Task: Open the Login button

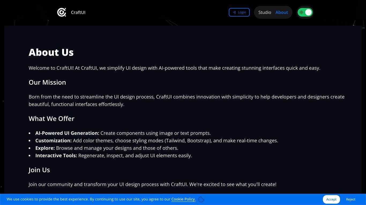Action: pyautogui.click(x=239, y=12)
